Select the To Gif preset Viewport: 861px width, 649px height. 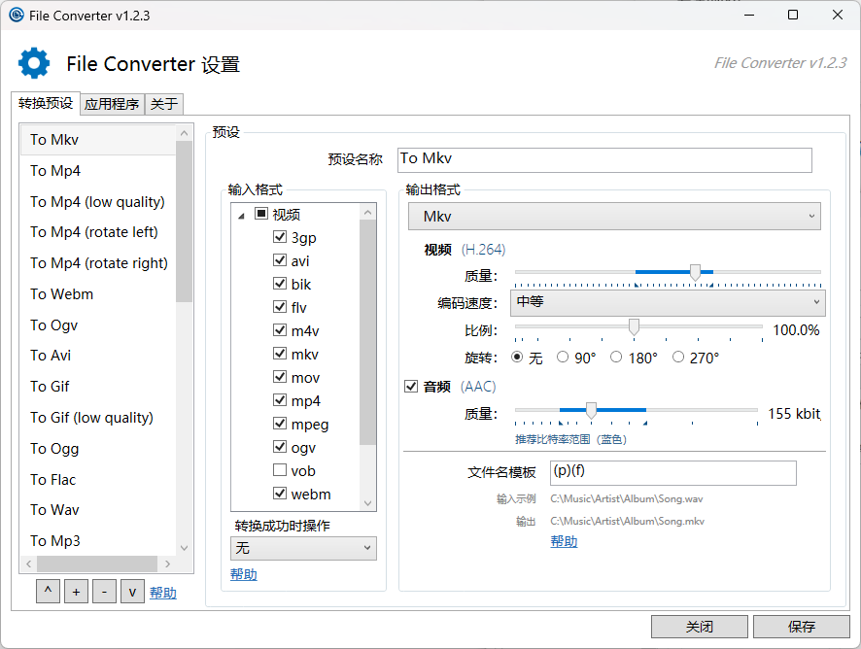click(98, 387)
